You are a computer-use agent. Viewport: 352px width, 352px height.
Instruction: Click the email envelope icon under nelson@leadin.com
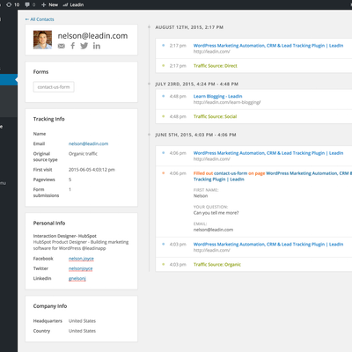point(62,46)
